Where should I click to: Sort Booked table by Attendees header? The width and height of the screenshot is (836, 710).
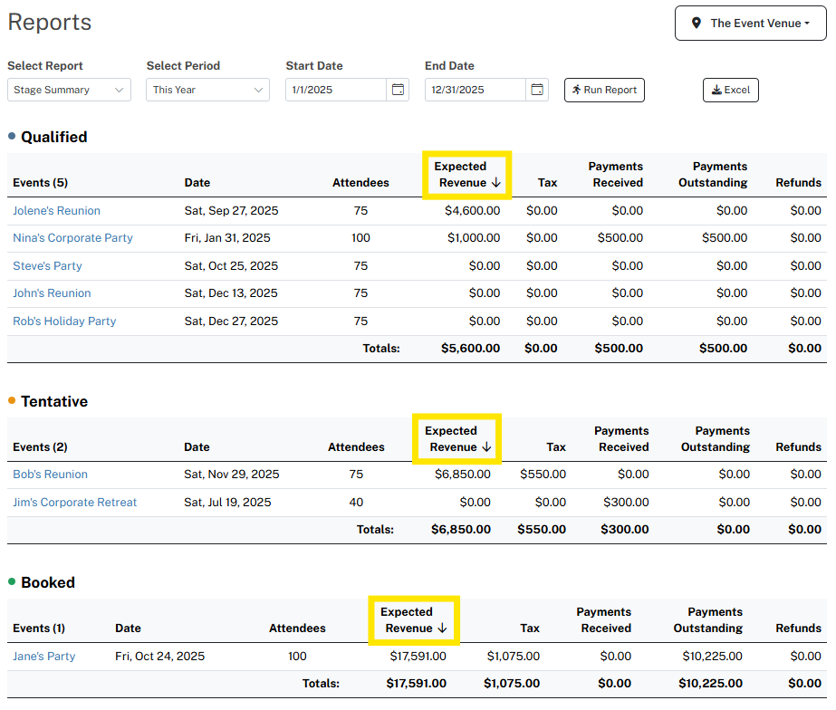point(297,628)
